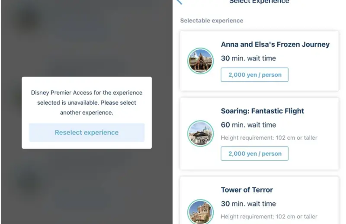Click Tower of Terror height requirement text
The height and width of the screenshot is (224, 346).
pyautogui.click(x=269, y=217)
